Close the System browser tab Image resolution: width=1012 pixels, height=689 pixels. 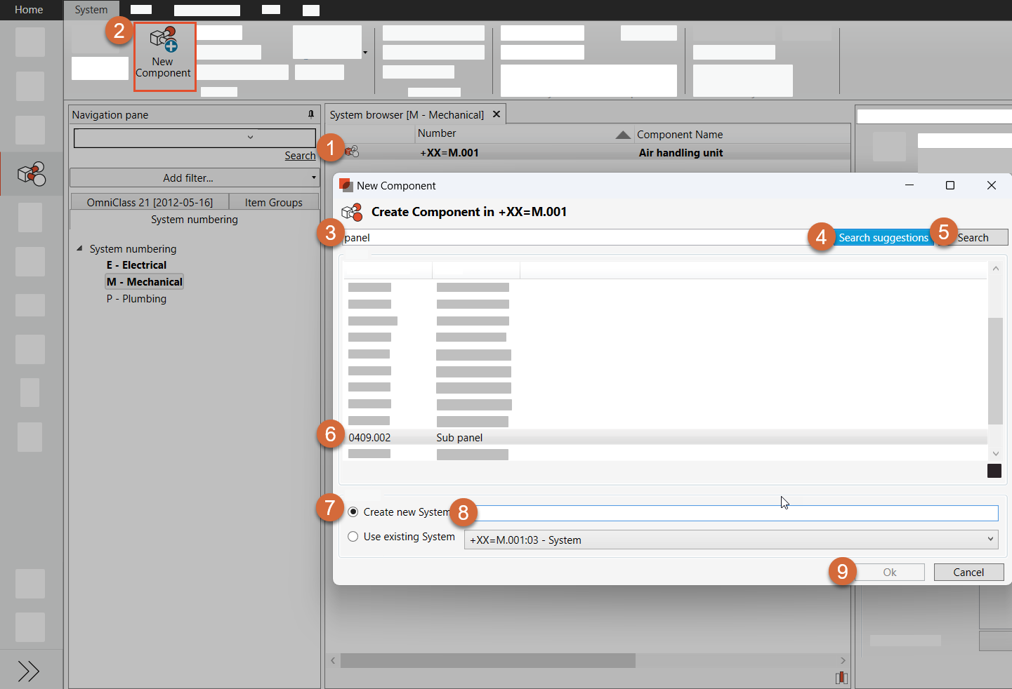coord(497,114)
